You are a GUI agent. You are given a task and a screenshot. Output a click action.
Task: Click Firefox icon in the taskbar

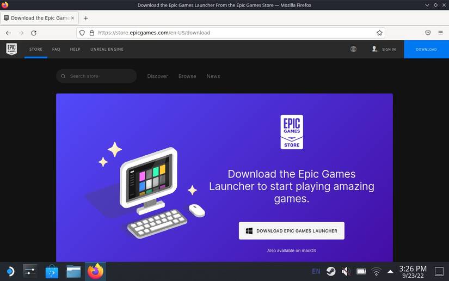tap(95, 271)
